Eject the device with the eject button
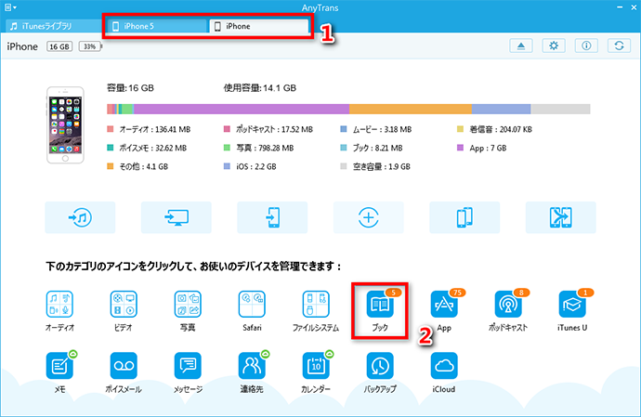The width and height of the screenshot is (641, 417). [x=521, y=46]
